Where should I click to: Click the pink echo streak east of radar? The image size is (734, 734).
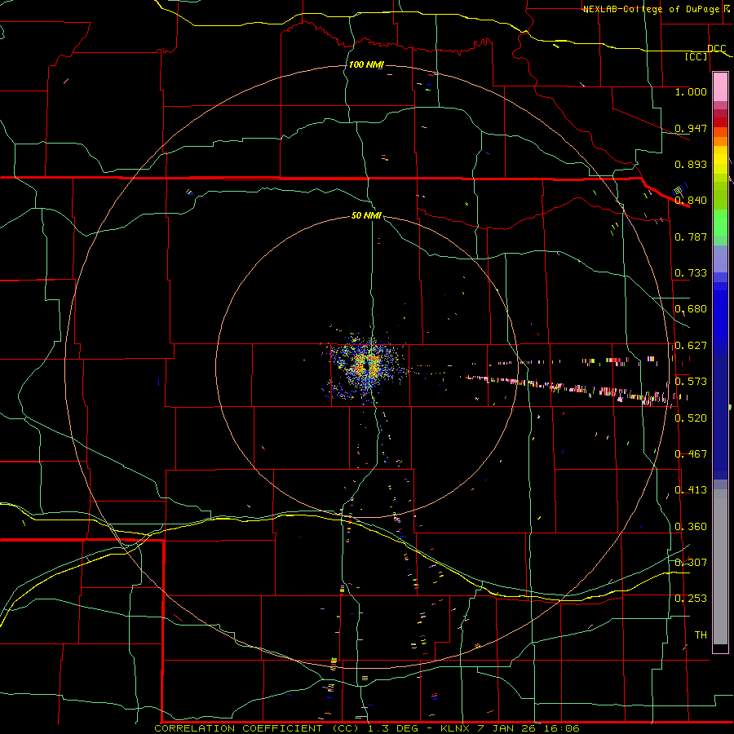tap(568, 387)
